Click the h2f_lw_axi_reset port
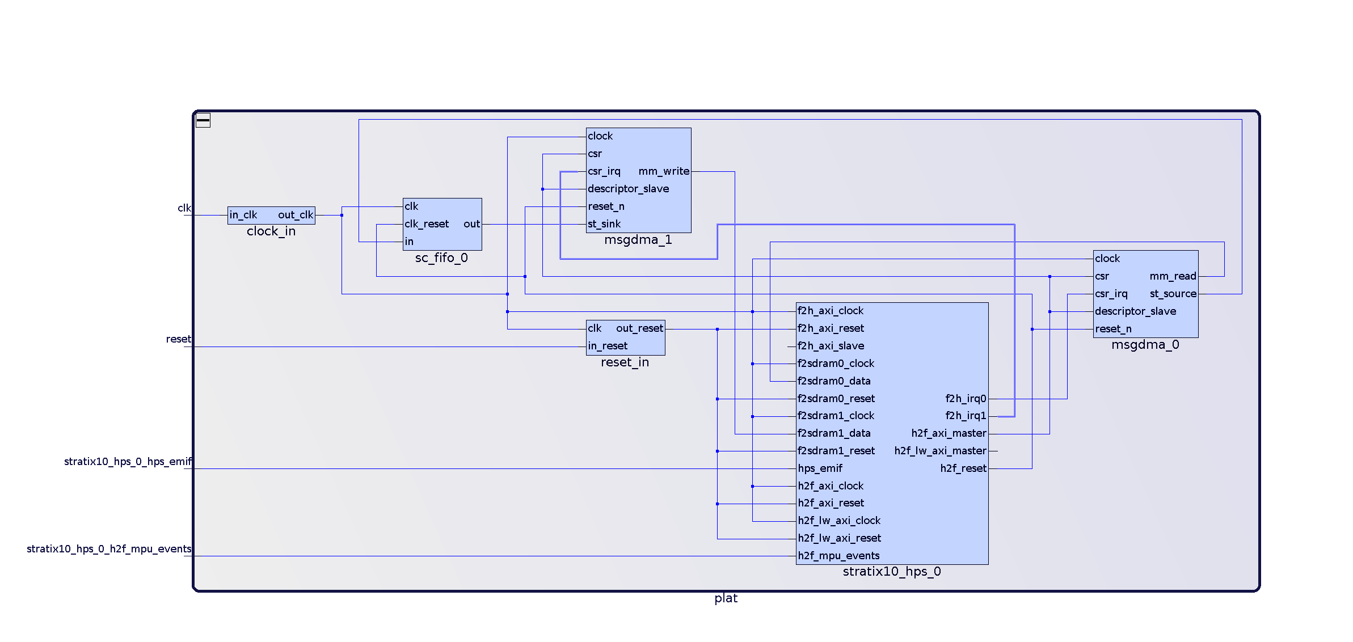1353x642 pixels. tap(839, 538)
